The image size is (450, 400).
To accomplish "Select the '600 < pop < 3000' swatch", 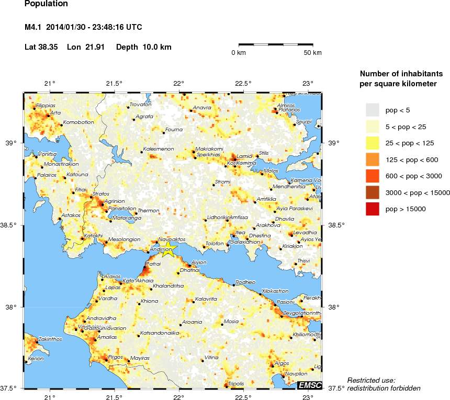I will pos(372,176).
